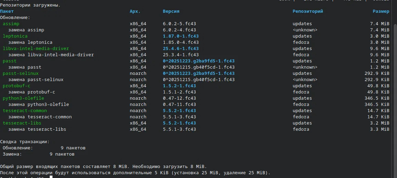The width and height of the screenshot is (397, 178).
Task: Click the "Общий размер входящих пакетов" line
Action: coord(104,167)
